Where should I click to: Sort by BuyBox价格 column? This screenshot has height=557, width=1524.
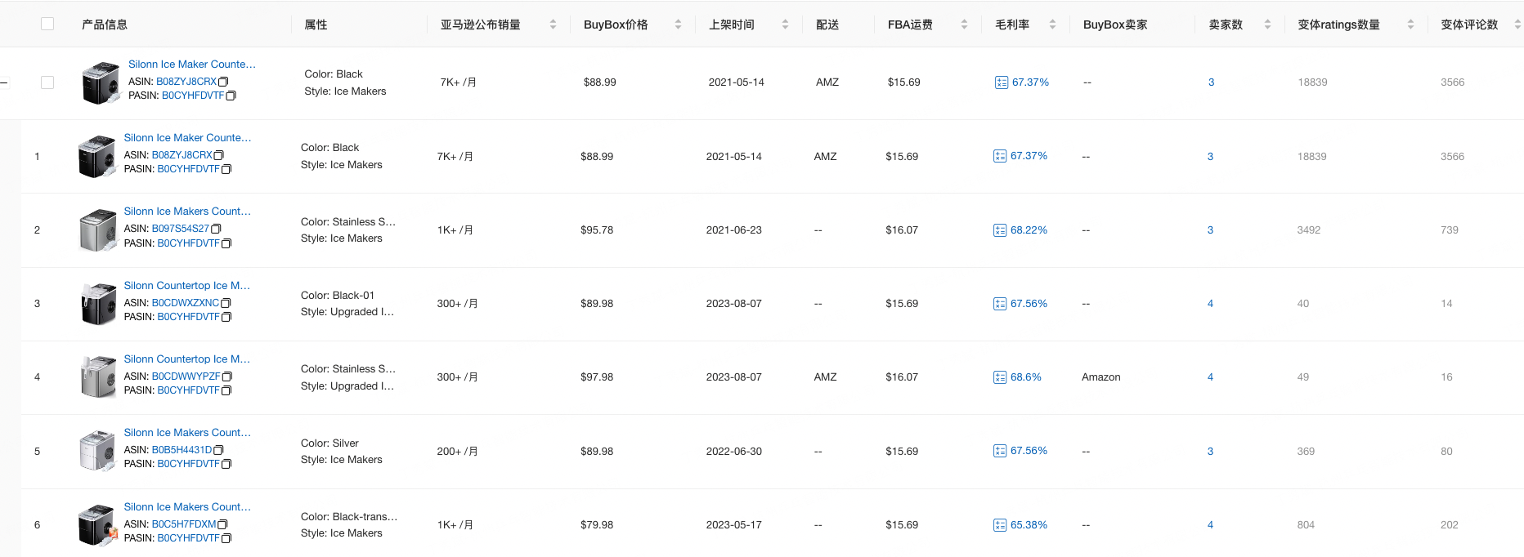coord(678,25)
